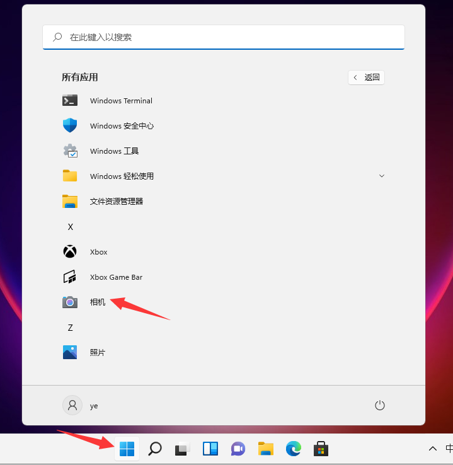The width and height of the screenshot is (453, 465).
Task: Launch Microsoft Edge from the taskbar
Action: pyautogui.click(x=294, y=449)
